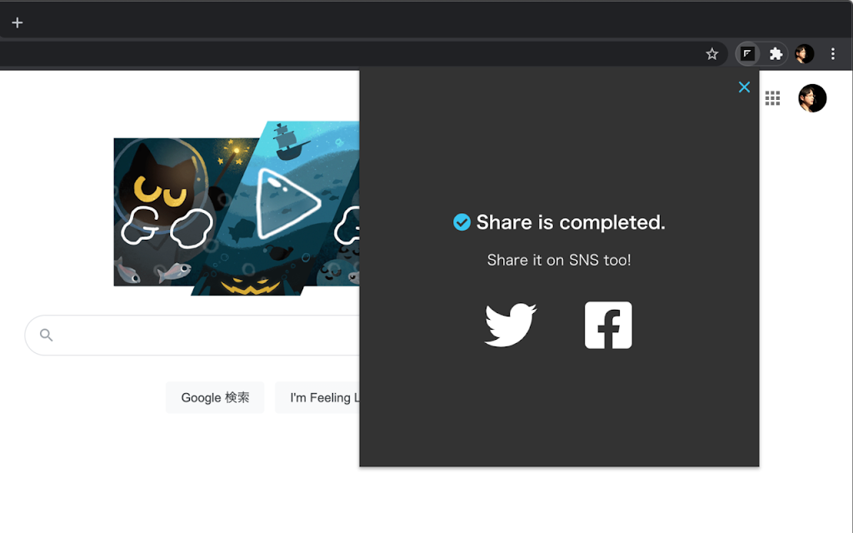Play the Halloween Google Doodle
853x533 pixels.
click(287, 204)
